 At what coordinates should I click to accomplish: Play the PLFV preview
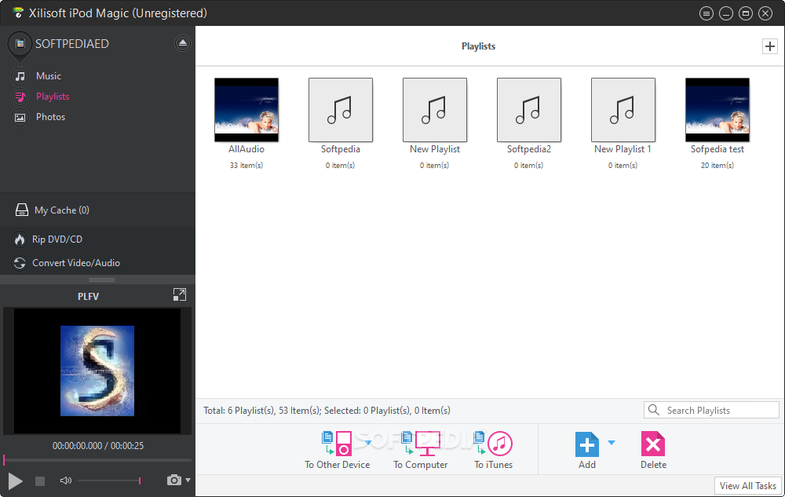(15, 481)
